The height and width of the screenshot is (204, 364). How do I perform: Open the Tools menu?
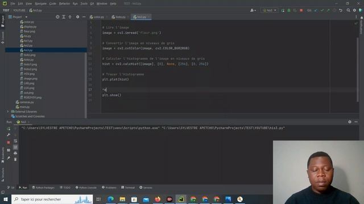click(84, 4)
